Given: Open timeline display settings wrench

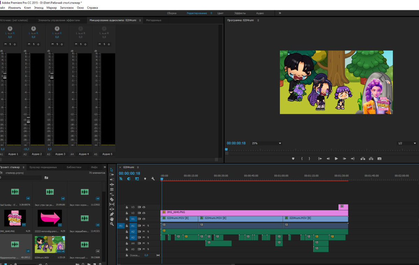Looking at the screenshot, I should click(153, 179).
